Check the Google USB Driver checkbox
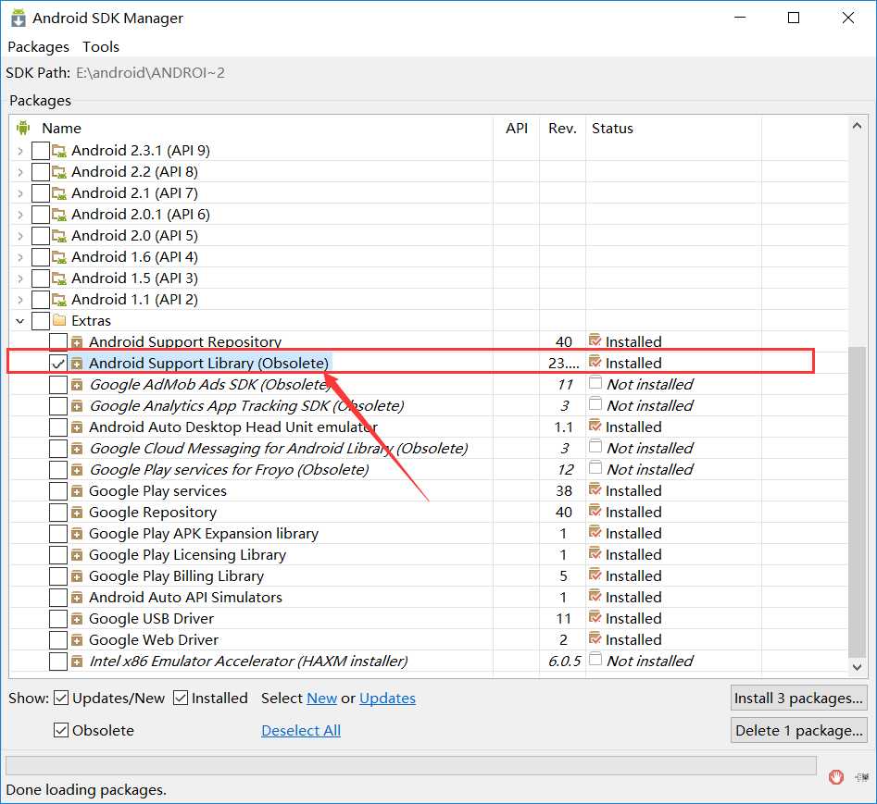 click(x=58, y=619)
